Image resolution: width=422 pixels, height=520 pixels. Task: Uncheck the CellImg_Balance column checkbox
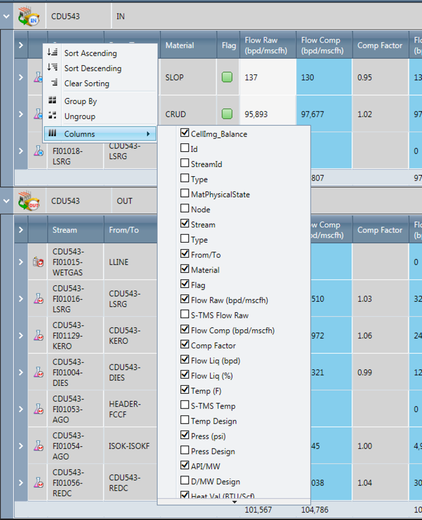click(x=185, y=134)
